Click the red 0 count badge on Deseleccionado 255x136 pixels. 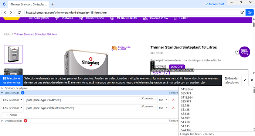click(25, 121)
